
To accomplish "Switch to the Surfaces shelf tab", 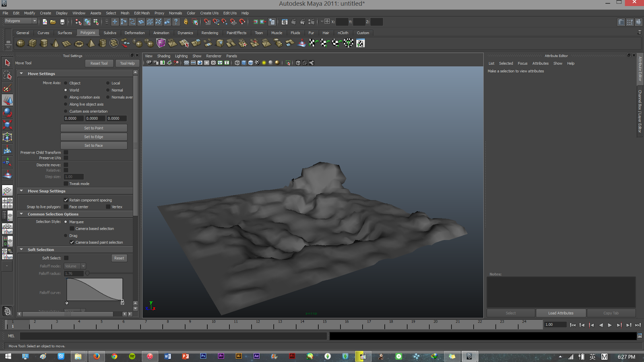I will (64, 33).
